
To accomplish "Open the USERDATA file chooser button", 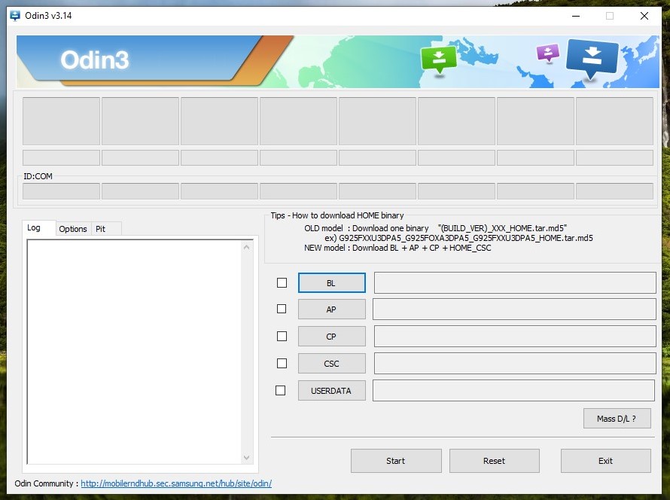I will tap(331, 391).
